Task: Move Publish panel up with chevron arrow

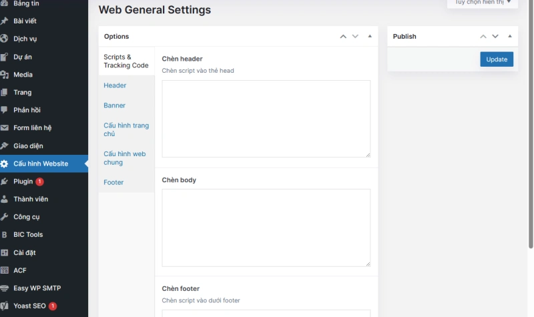Action: (x=483, y=37)
